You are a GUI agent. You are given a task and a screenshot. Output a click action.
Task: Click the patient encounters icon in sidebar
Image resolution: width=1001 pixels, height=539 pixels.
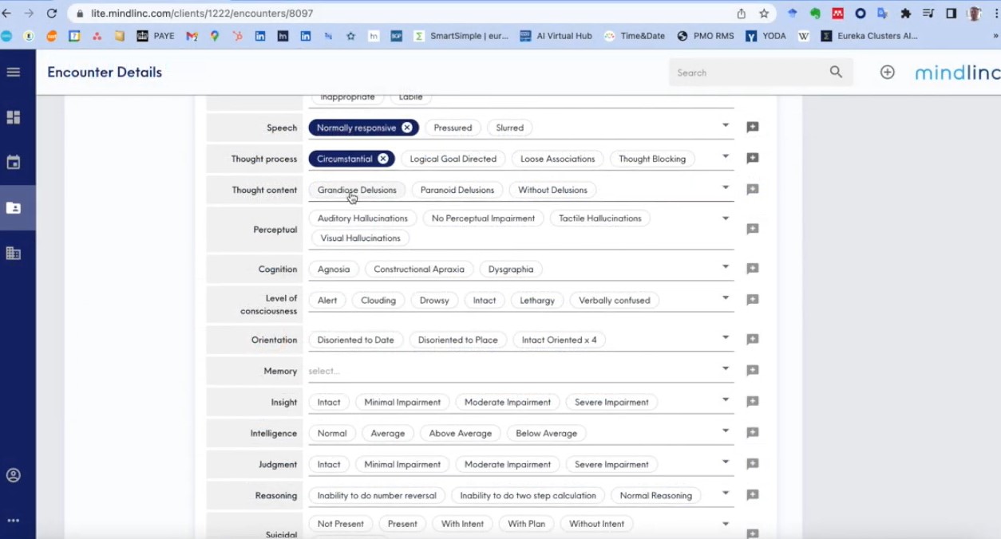(14, 207)
